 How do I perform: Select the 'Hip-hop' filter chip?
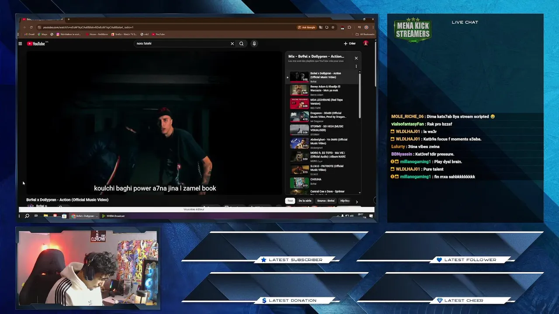point(345,201)
